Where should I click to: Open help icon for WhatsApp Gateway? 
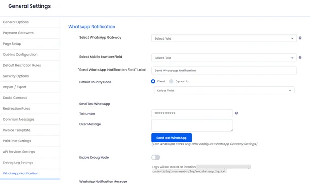[300, 38]
